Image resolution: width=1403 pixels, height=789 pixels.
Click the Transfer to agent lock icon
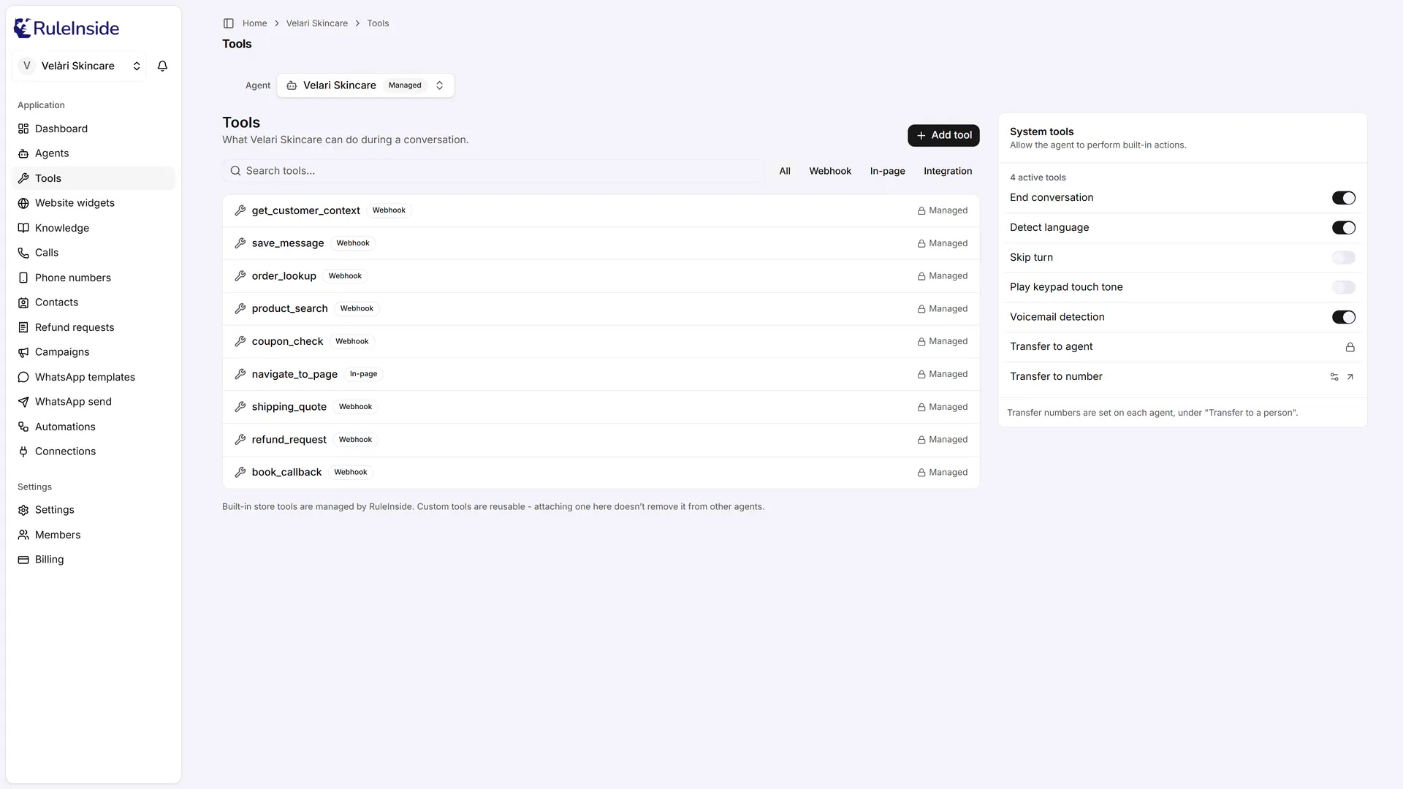1350,347
